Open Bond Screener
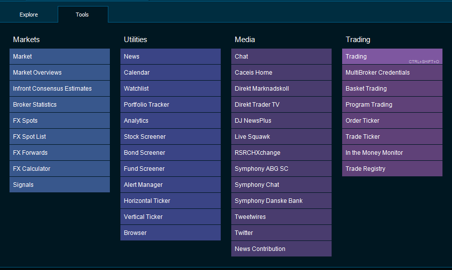Image resolution: width=452 pixels, height=270 pixels. 171,153
